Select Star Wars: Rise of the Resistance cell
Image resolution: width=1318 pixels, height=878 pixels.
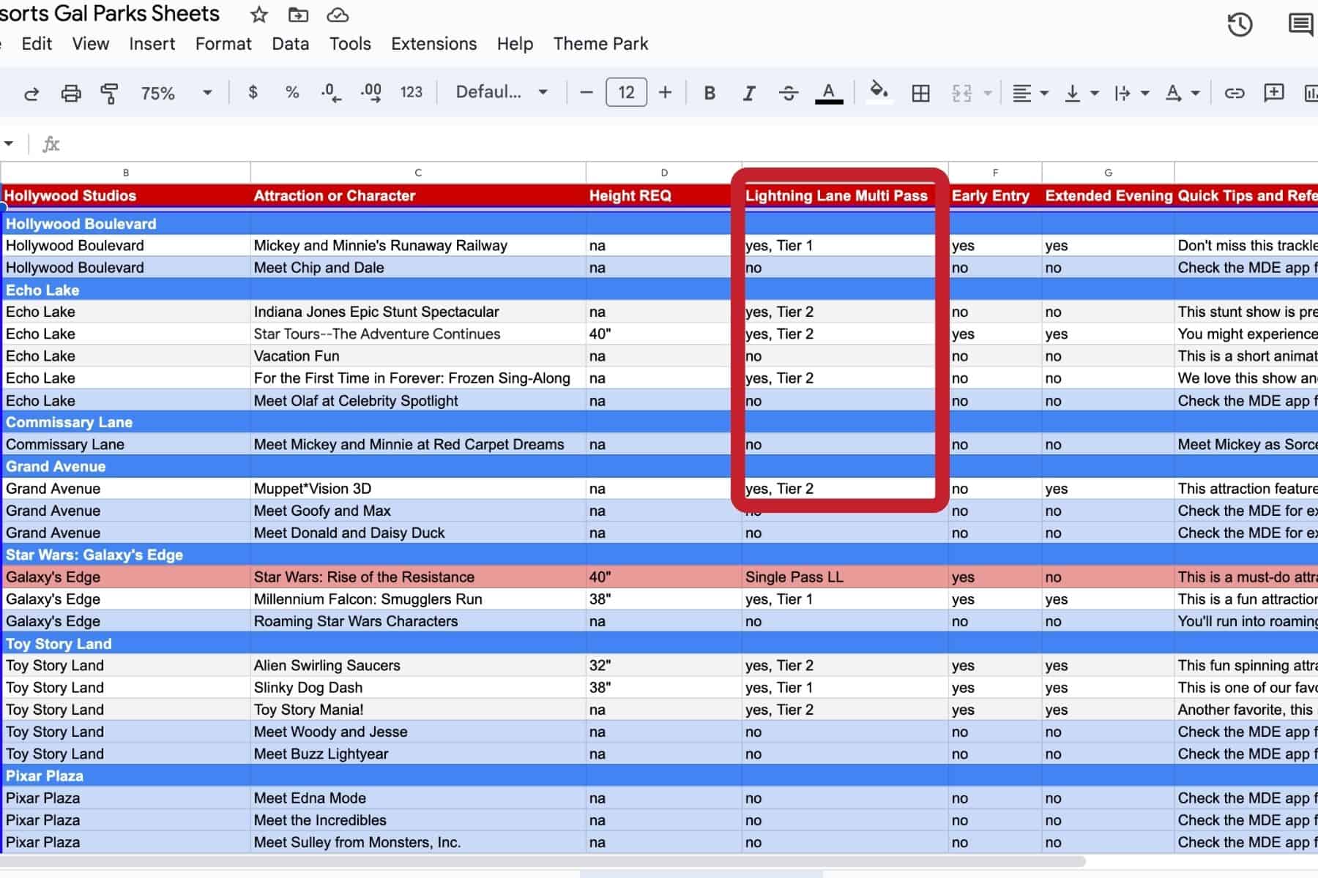pos(418,577)
